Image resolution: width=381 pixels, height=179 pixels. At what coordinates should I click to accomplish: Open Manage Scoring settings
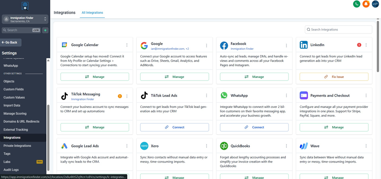pos(15,113)
